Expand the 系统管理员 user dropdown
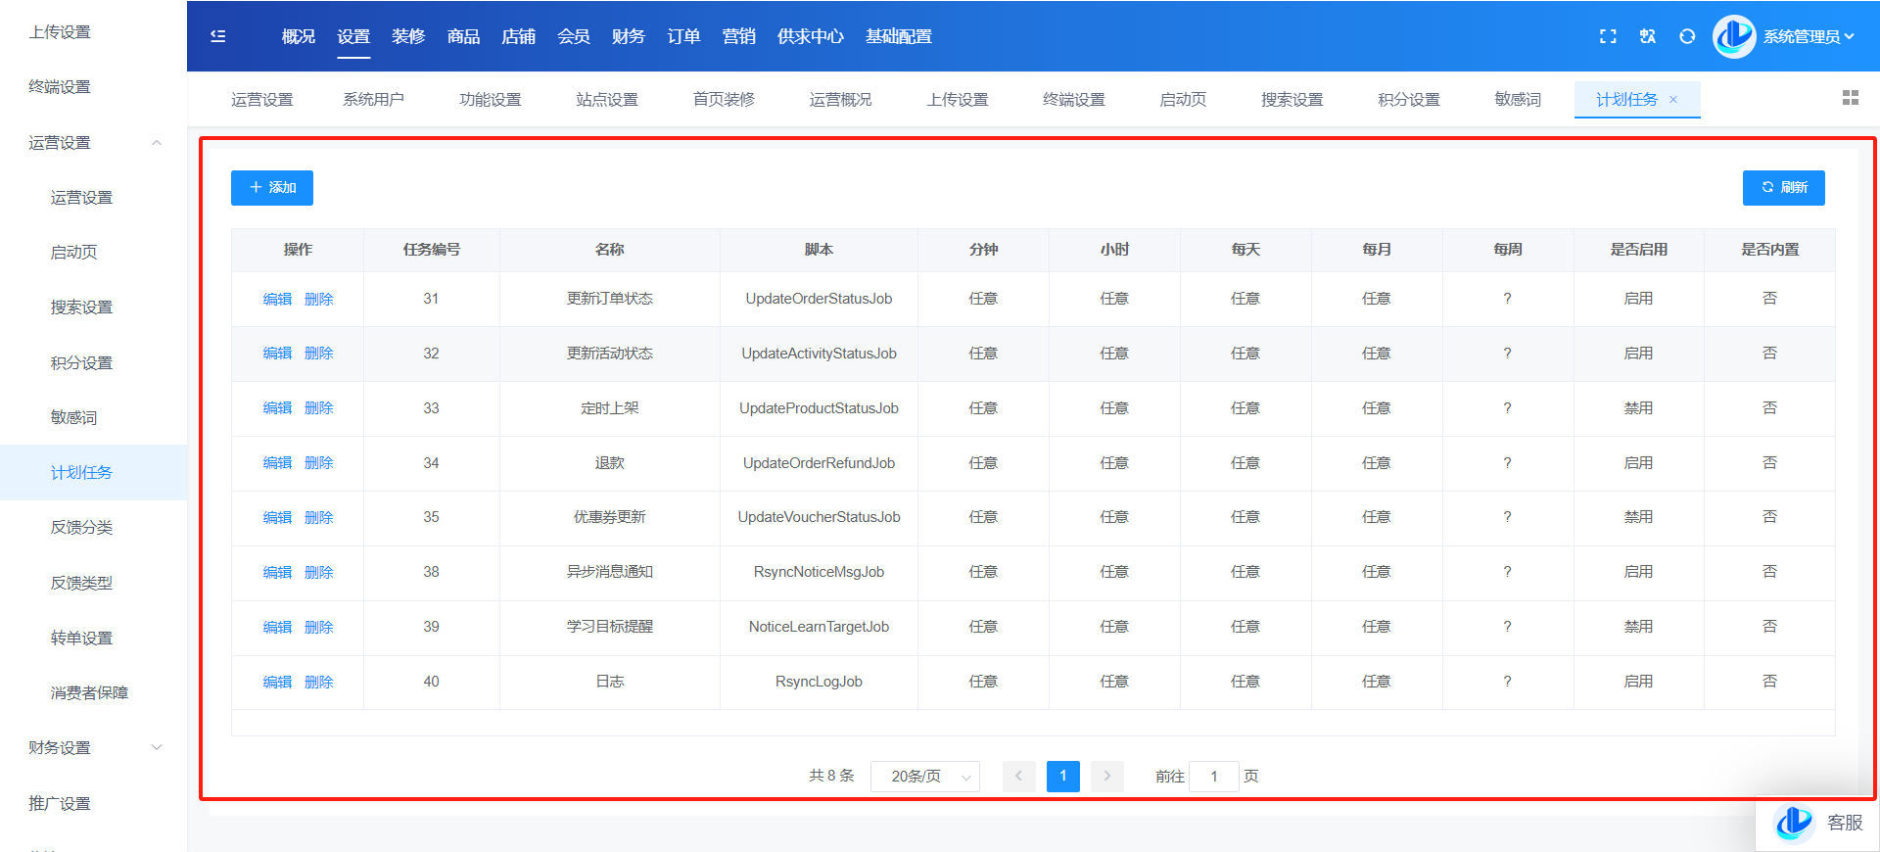The width and height of the screenshot is (1880, 852). (x=1809, y=36)
